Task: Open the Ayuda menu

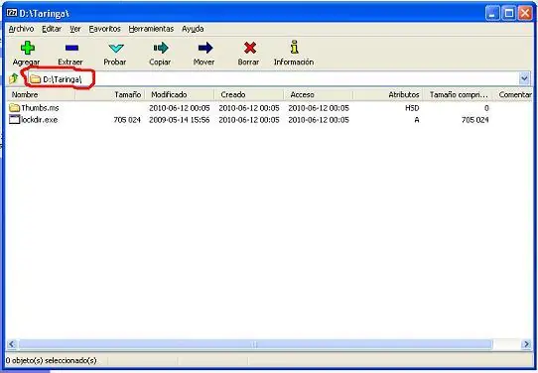Action: [x=193, y=29]
